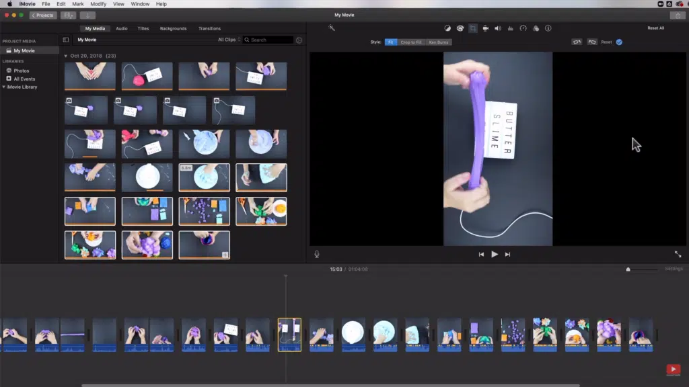The width and height of the screenshot is (689, 387).
Task: Click the magic wand auto-enhance icon
Action: (332, 28)
